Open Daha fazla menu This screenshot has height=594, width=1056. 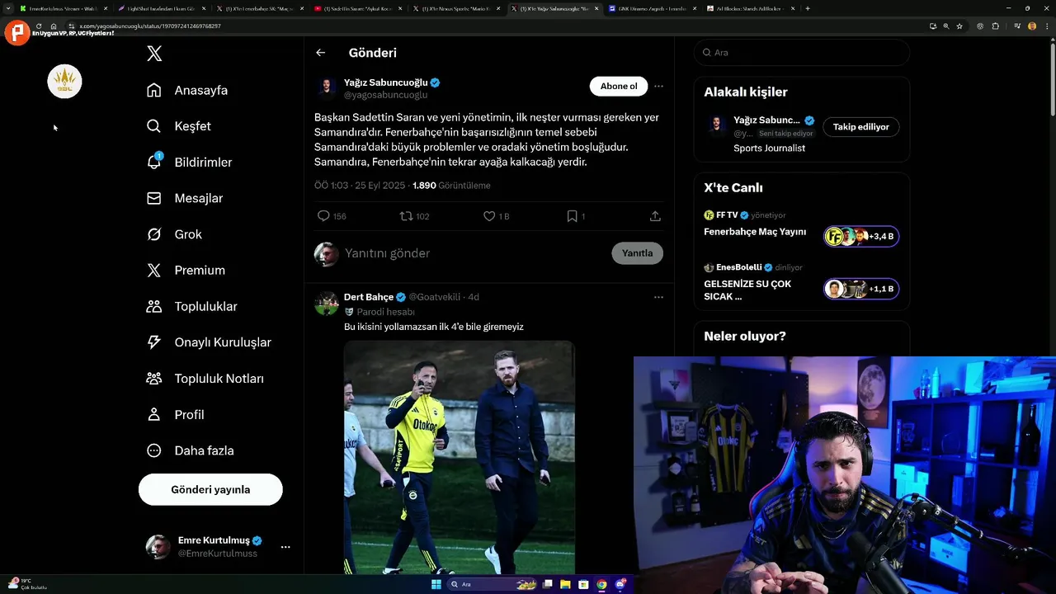(x=190, y=450)
